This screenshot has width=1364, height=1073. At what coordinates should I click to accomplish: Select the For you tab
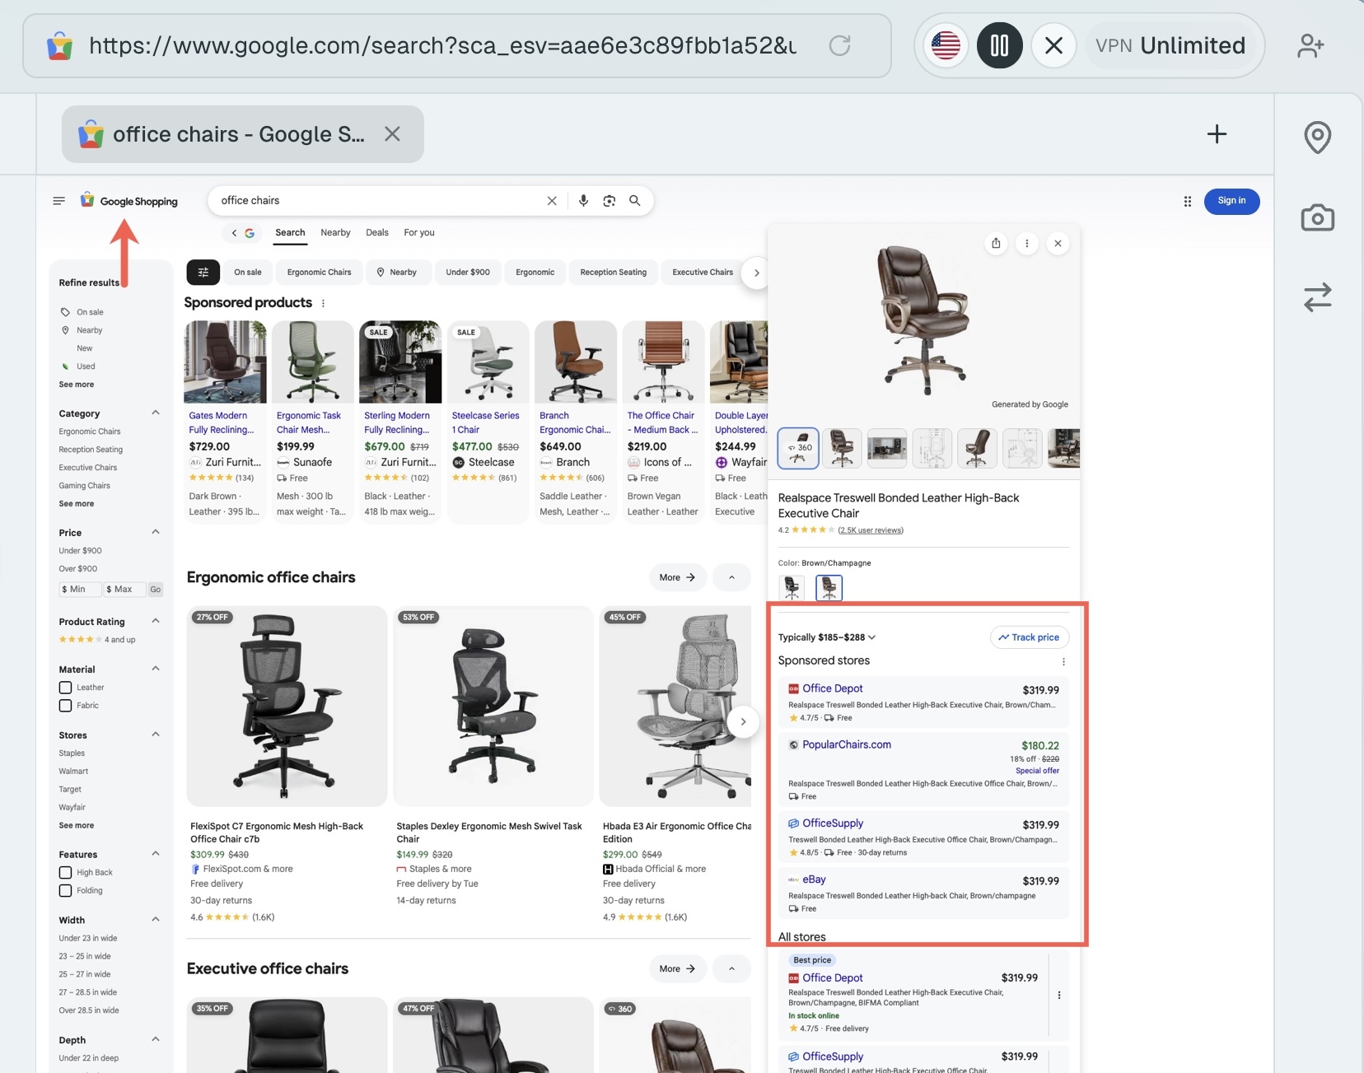418,232
